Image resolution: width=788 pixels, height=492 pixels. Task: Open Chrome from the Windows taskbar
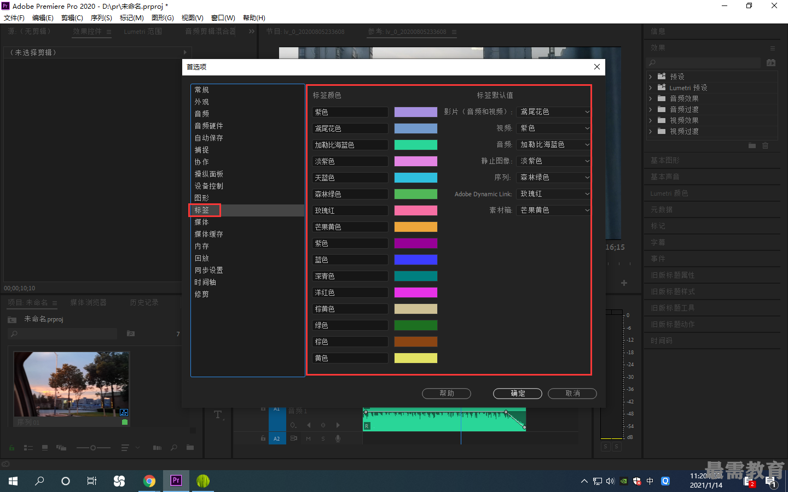(149, 481)
